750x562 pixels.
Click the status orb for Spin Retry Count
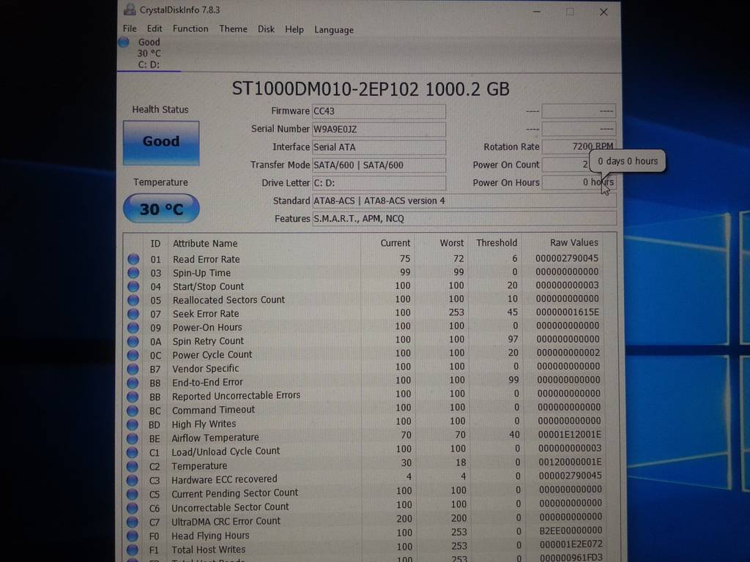pyautogui.click(x=133, y=342)
